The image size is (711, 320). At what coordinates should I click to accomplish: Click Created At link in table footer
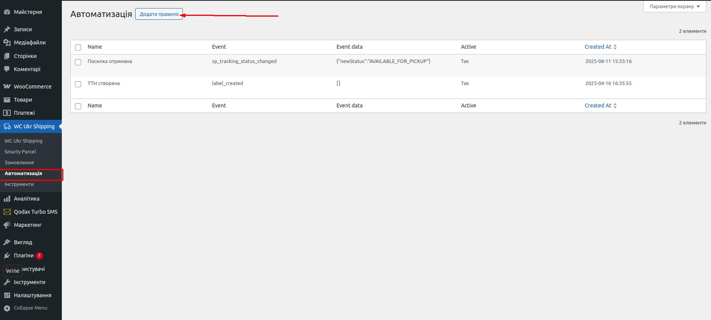598,106
